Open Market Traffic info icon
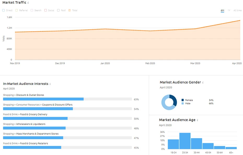Screen dimensions: 243x155 pyautogui.click(x=28, y=3)
